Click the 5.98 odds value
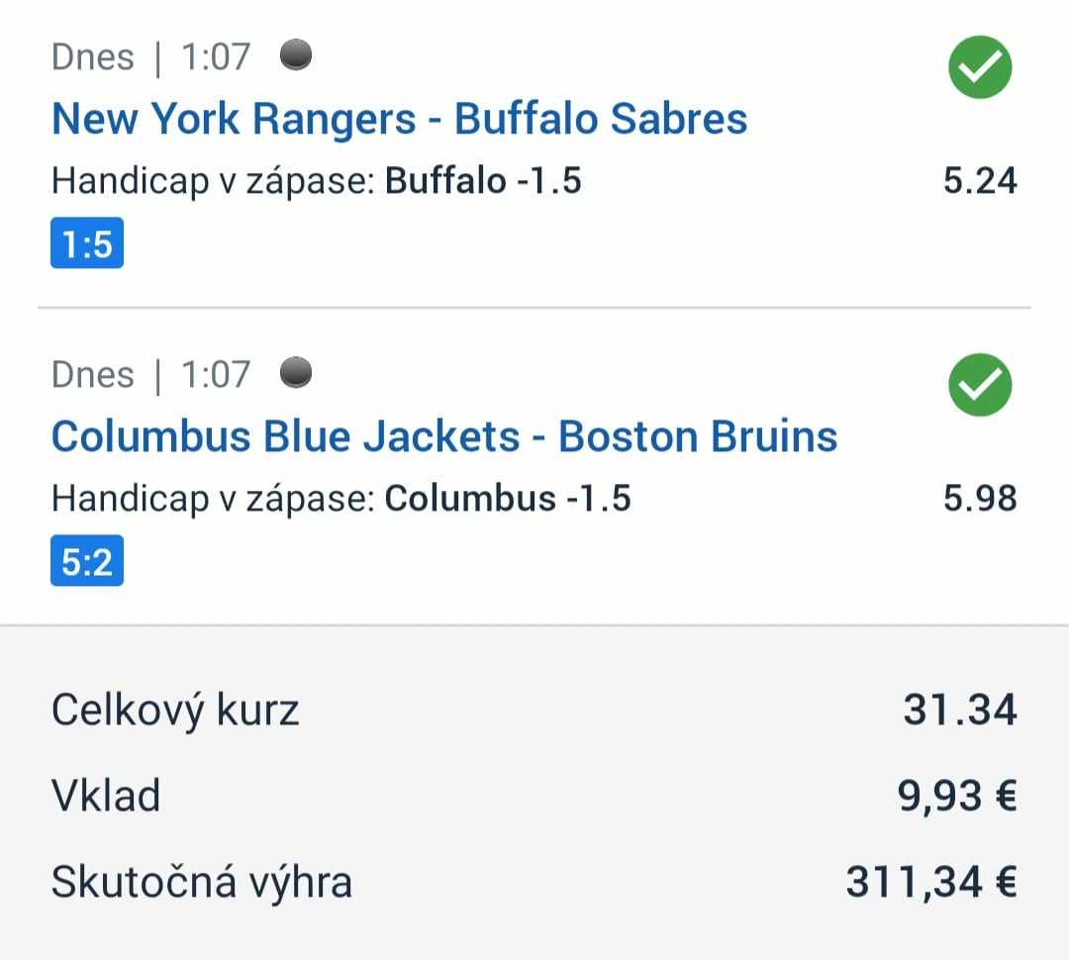Screen dimensions: 1069x960 click(980, 499)
